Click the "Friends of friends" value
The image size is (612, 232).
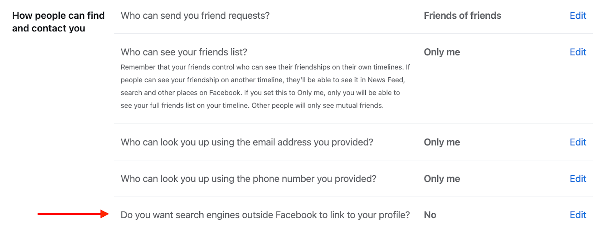point(462,16)
